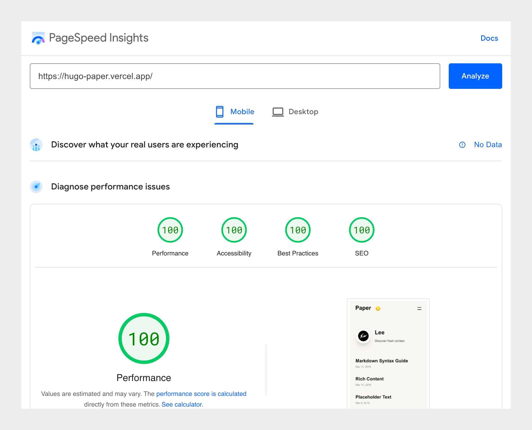Click the Best Practices score gauge
Screen dimensions: 532x430
[x=298, y=230]
